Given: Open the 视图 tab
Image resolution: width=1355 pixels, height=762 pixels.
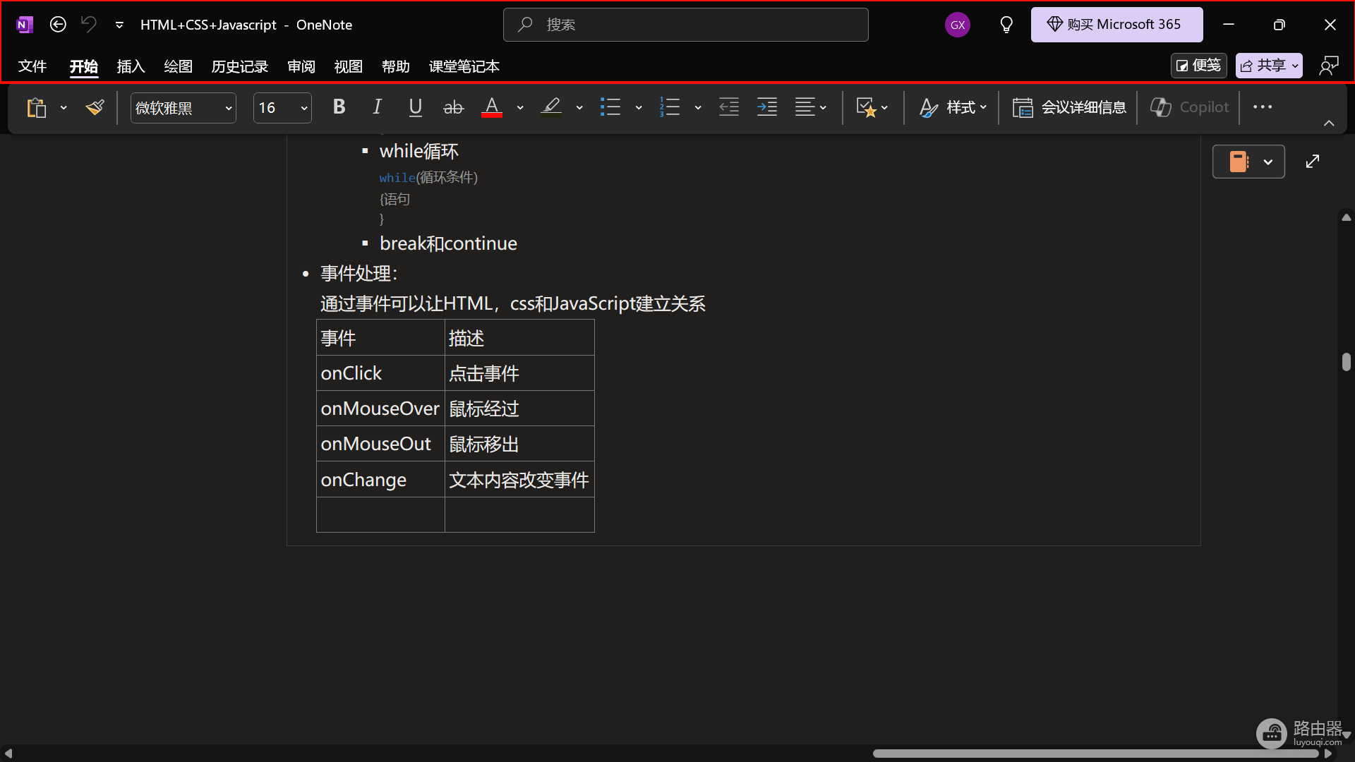Looking at the screenshot, I should pos(348,66).
